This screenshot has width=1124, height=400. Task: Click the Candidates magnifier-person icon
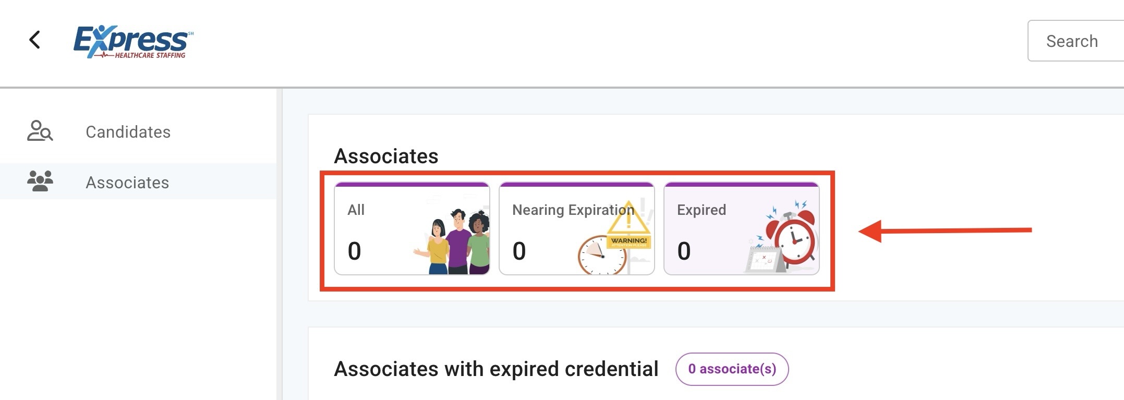tap(40, 131)
